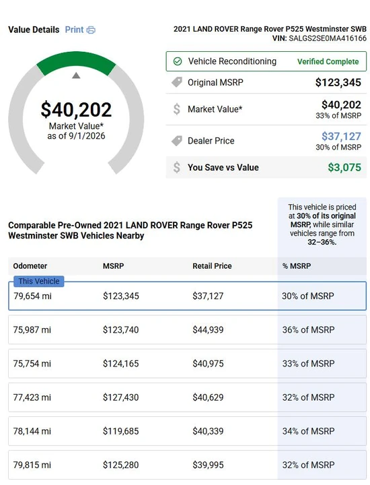The image size is (370, 485).
Task: Select the 75,754 mi row odometer
Action: [32, 364]
